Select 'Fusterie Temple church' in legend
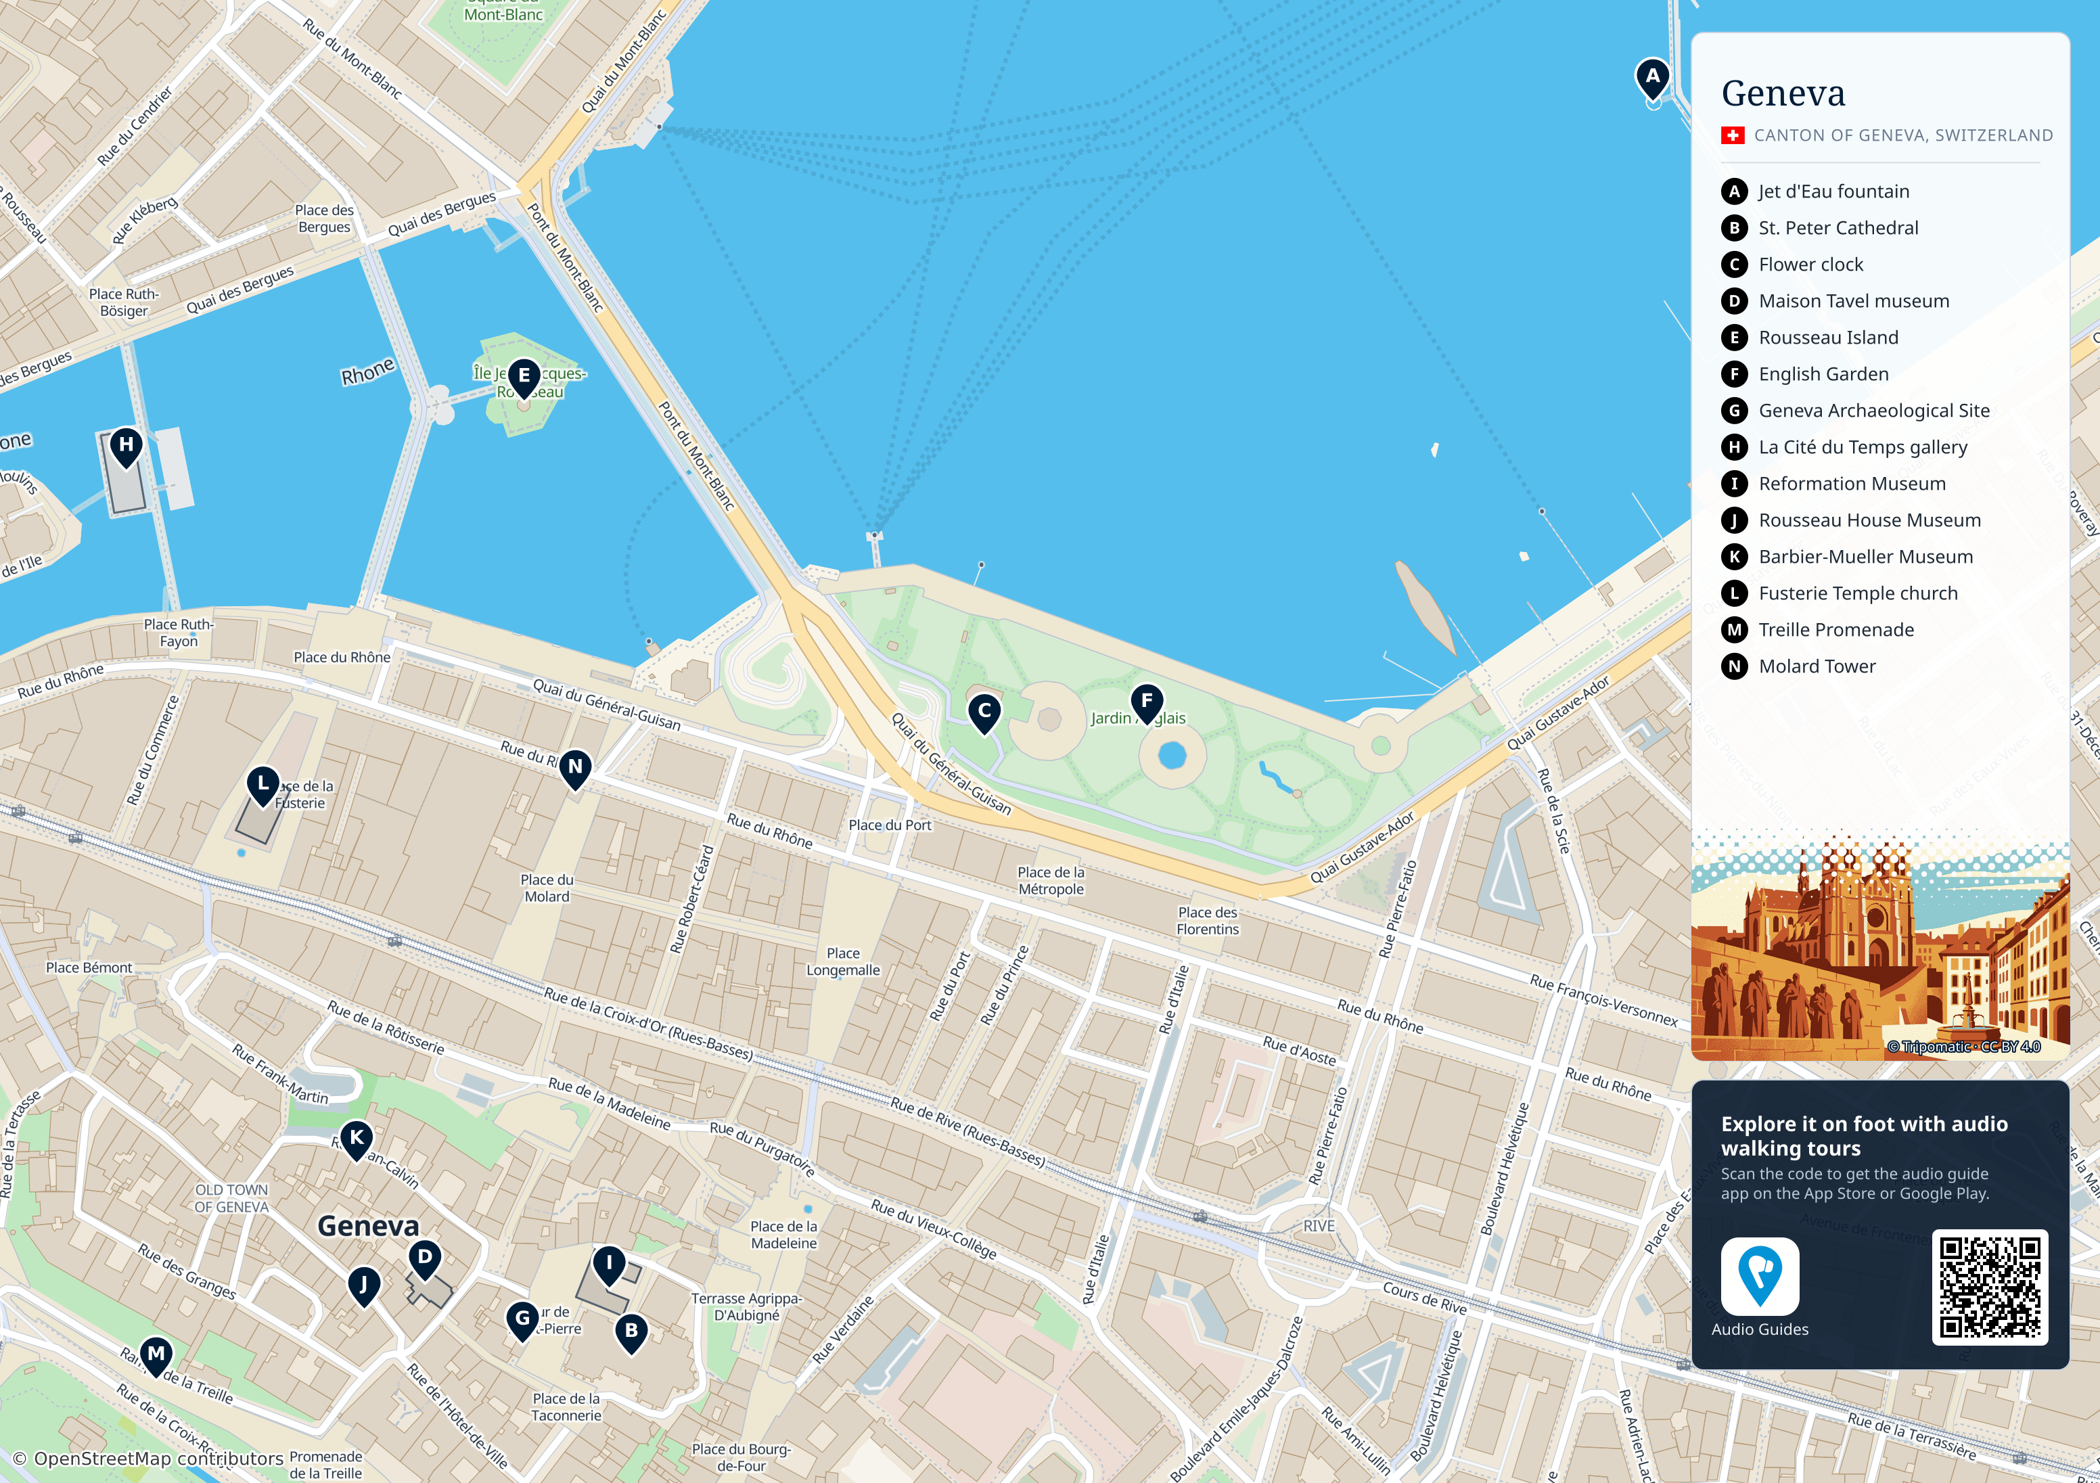The image size is (2100, 1483). pyautogui.click(x=1858, y=594)
